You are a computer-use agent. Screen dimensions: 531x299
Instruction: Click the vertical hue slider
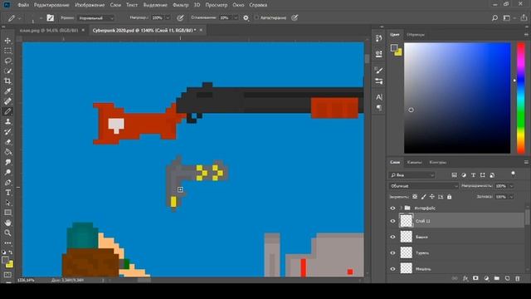coord(521,98)
